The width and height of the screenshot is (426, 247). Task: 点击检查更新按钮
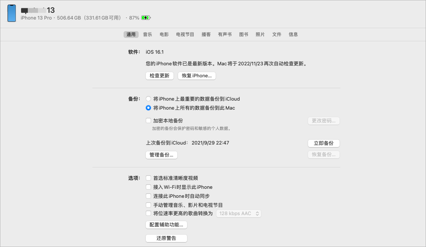(159, 75)
